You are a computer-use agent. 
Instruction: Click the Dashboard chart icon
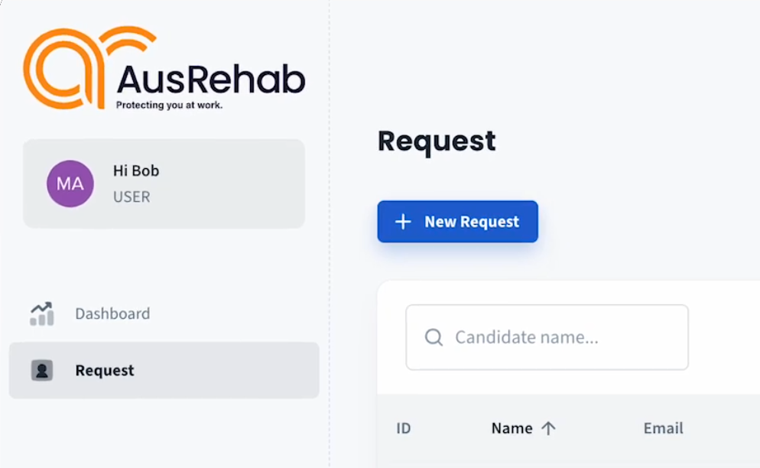click(42, 314)
